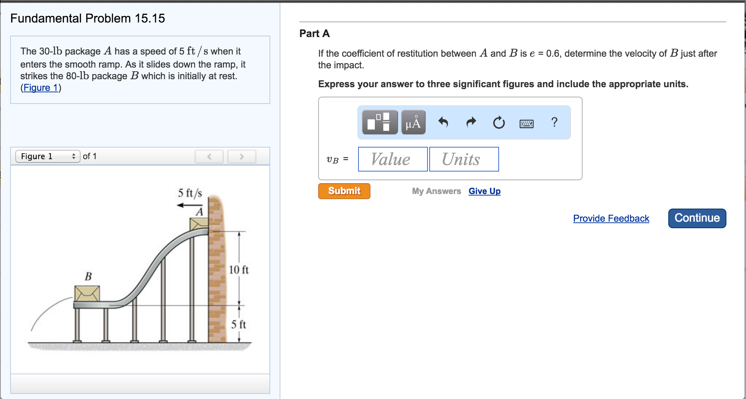This screenshot has width=746, height=399.
Task: Click the Give Up link
Action: pyautogui.click(x=485, y=191)
